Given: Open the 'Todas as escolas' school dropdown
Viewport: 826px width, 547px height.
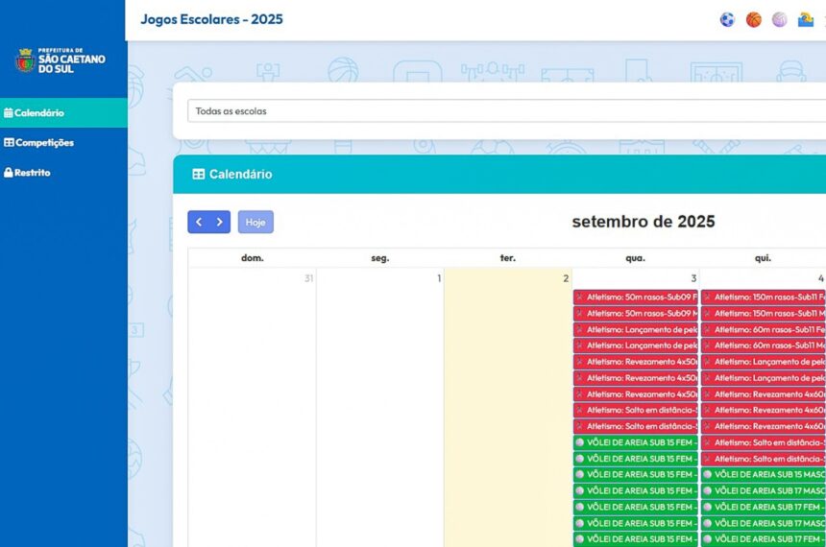Looking at the screenshot, I should tap(504, 111).
